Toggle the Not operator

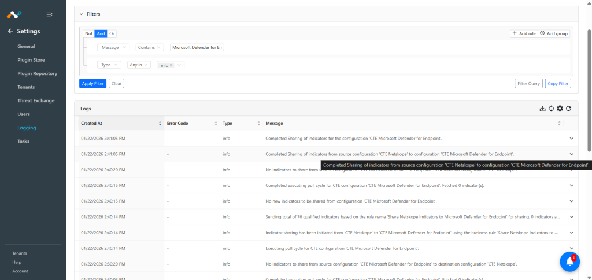click(88, 33)
